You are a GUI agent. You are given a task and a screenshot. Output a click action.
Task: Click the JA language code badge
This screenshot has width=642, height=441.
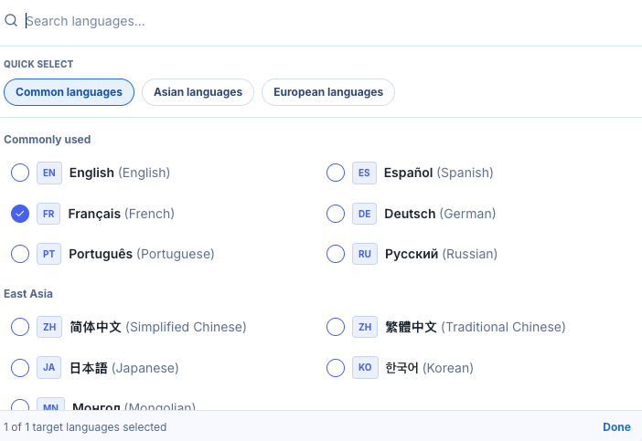tap(48, 367)
